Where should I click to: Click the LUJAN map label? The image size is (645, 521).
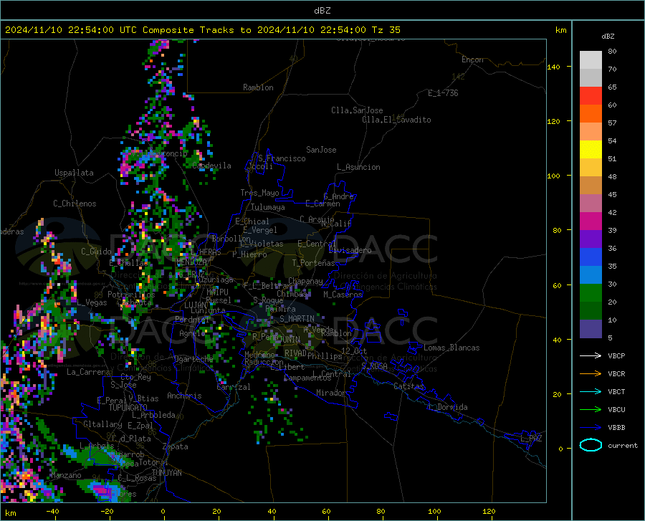click(x=195, y=305)
